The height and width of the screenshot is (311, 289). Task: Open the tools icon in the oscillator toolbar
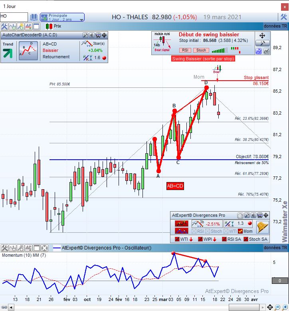click(4, 248)
